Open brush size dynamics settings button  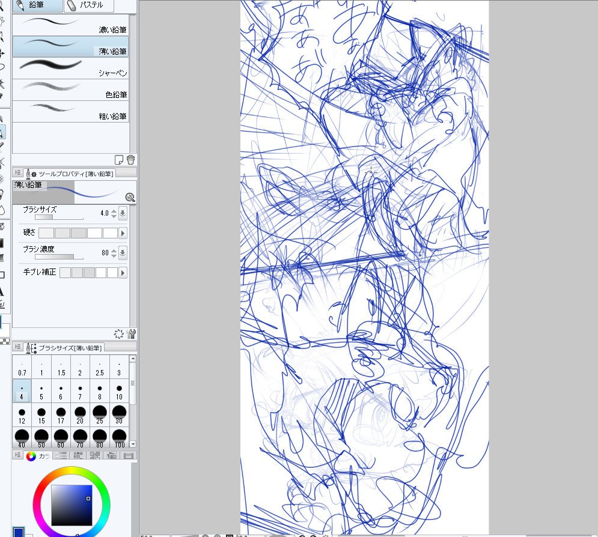(x=123, y=213)
